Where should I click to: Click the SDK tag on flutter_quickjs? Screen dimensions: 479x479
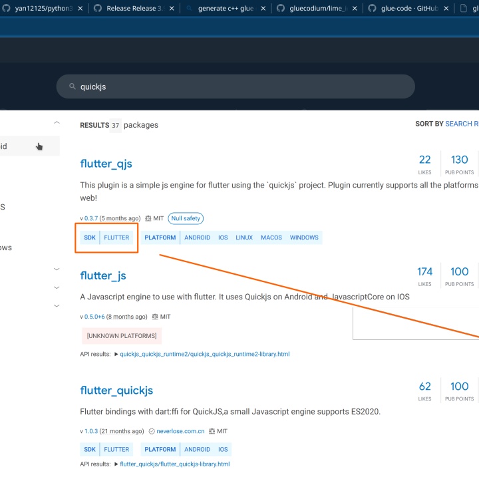click(90, 449)
